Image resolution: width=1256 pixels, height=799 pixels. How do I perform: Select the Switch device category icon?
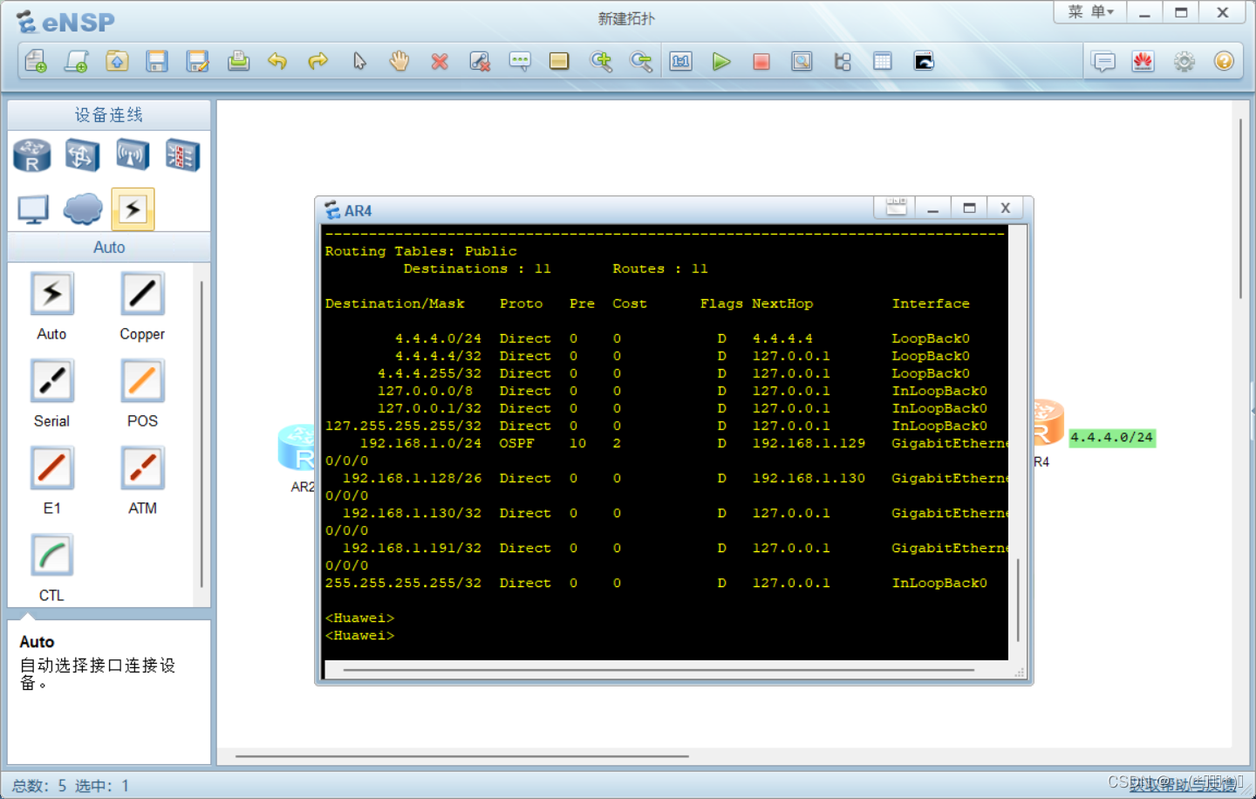[82, 155]
